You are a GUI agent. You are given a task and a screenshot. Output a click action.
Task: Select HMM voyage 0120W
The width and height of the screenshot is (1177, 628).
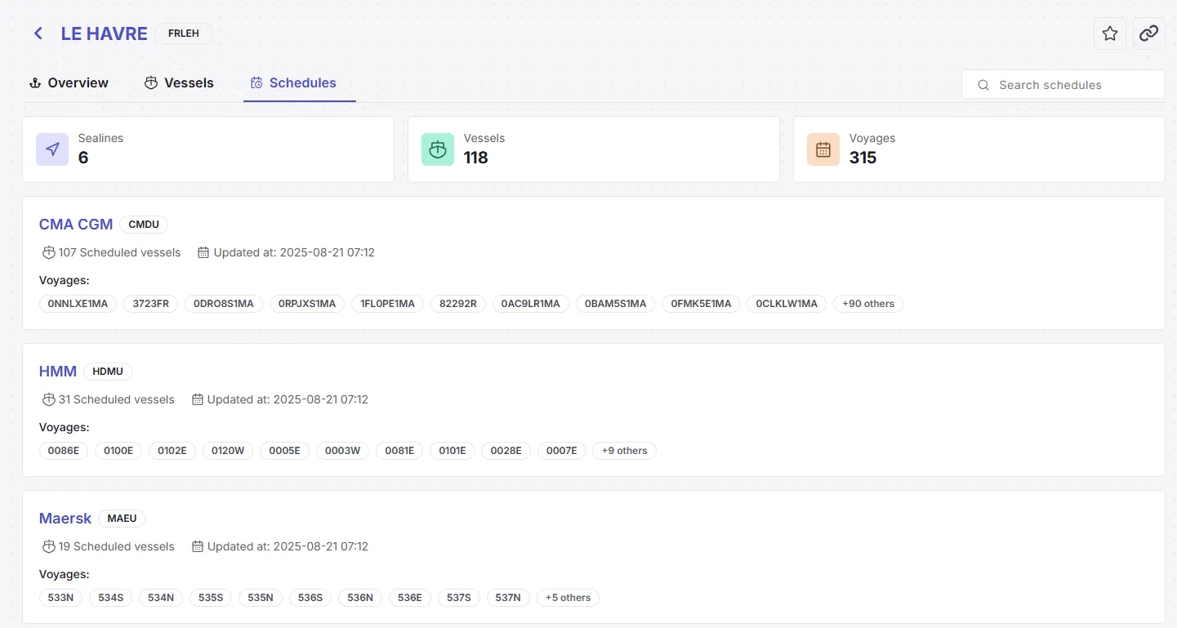228,451
